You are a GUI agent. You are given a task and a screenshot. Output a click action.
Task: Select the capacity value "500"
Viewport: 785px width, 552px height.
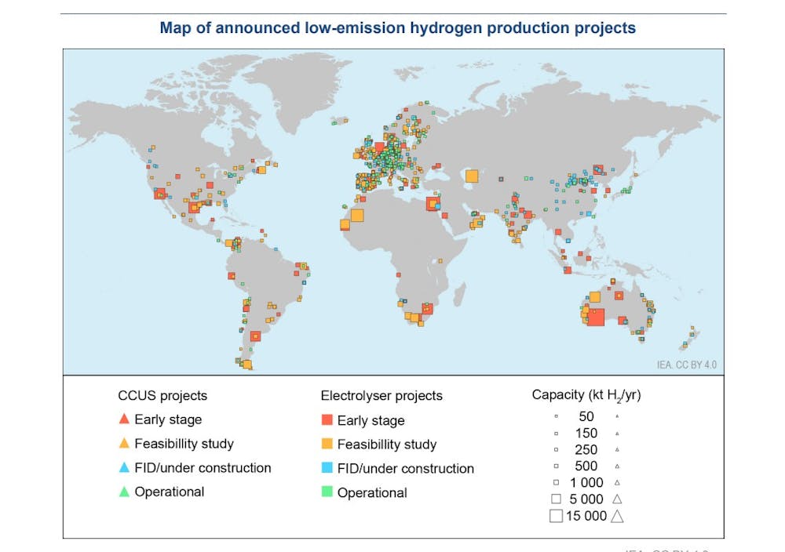pyautogui.click(x=586, y=466)
